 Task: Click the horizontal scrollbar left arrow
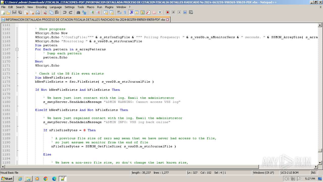3,167
